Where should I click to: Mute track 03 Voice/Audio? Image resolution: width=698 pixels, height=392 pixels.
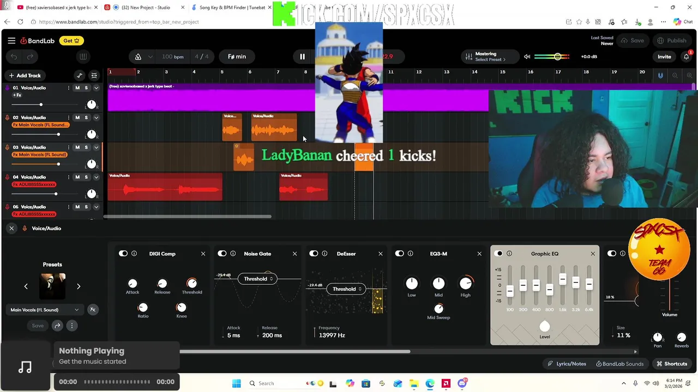pos(77,148)
